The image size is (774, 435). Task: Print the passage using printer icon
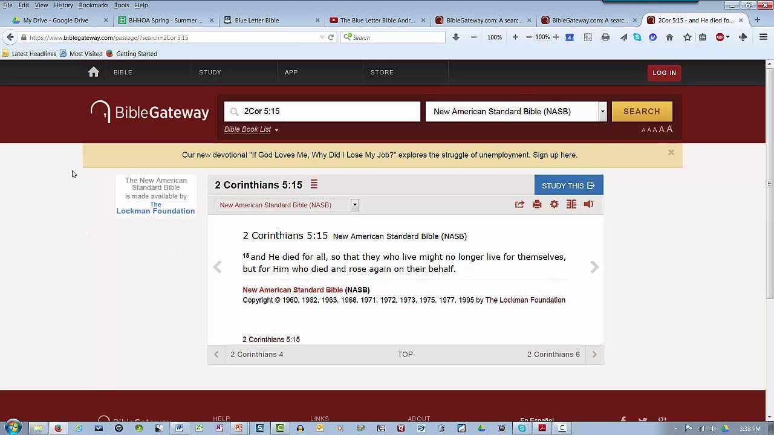click(x=537, y=204)
